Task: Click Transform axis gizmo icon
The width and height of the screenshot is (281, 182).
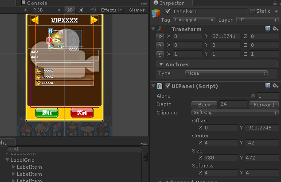Action: 160,29
